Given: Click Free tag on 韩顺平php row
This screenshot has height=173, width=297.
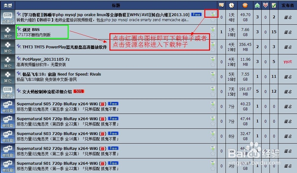Looking at the screenshot, I should click(x=197, y=15).
